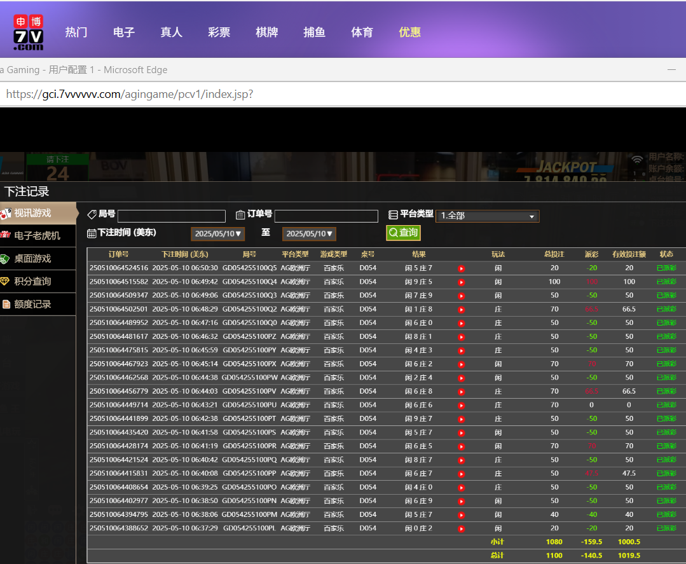Viewport: 686px width, 564px height.
Task: Switch to 电子老虎机 sidebar tab
Action: [x=38, y=236]
